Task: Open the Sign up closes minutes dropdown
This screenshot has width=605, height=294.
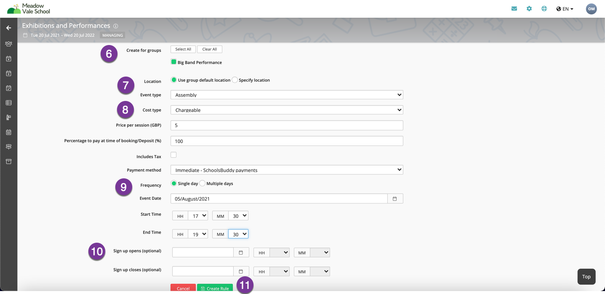Action: (320, 271)
